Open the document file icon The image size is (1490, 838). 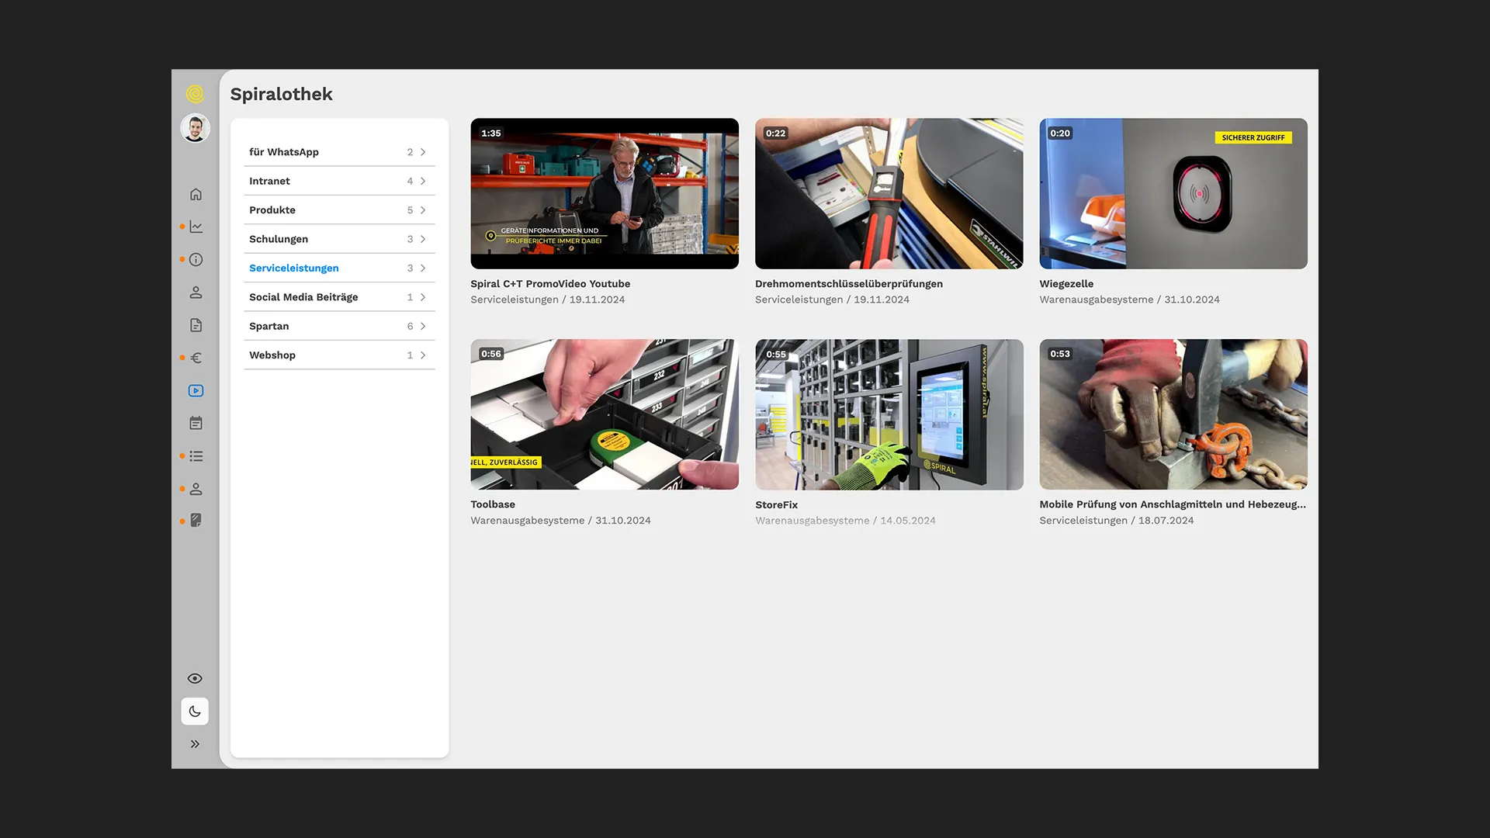(196, 325)
